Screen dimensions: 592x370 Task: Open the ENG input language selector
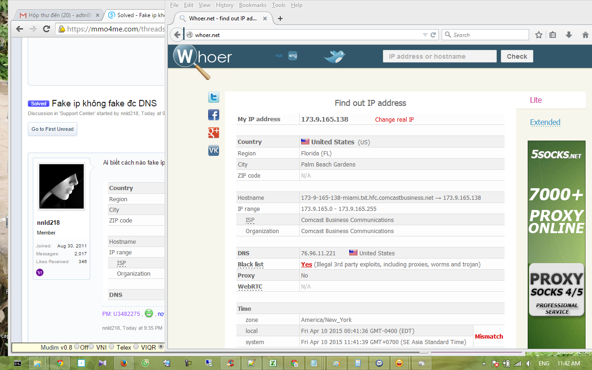coord(544,364)
